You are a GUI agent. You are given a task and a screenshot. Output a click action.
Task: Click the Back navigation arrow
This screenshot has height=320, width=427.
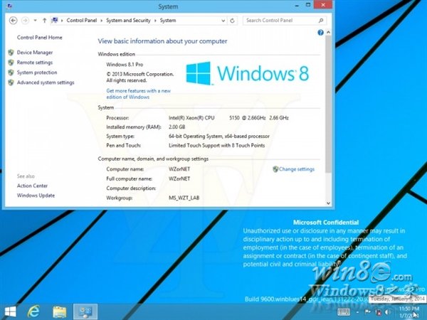click(13, 21)
